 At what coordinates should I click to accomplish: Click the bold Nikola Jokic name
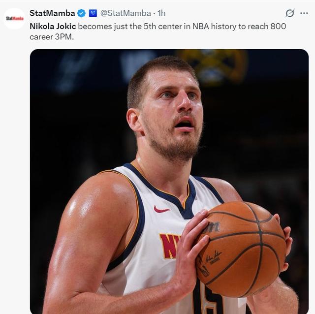(53, 26)
